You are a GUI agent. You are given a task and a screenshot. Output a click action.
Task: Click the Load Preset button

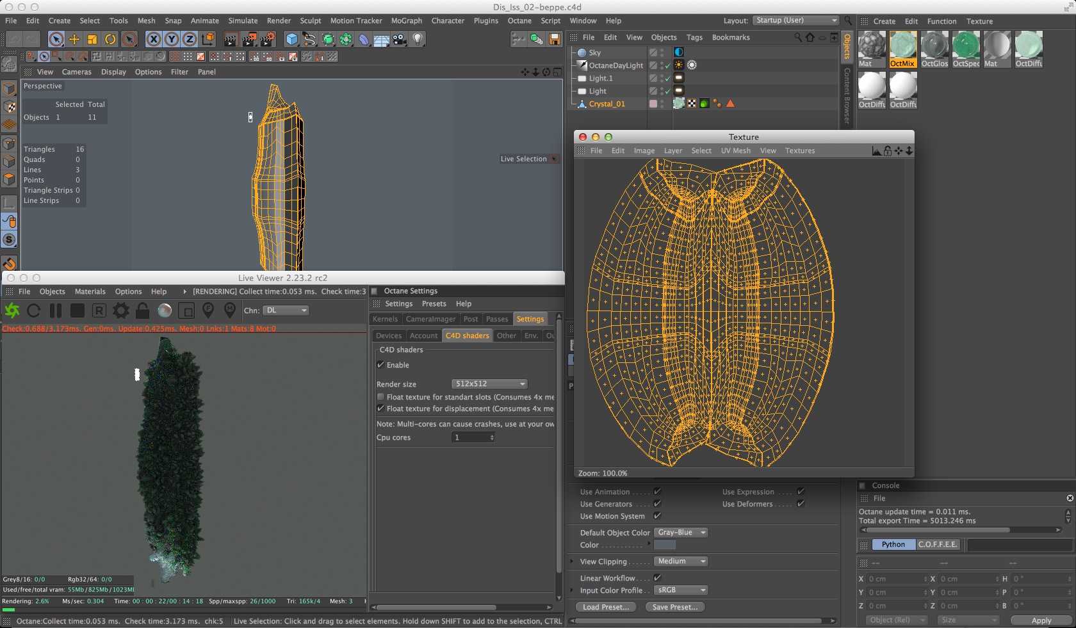(x=606, y=607)
